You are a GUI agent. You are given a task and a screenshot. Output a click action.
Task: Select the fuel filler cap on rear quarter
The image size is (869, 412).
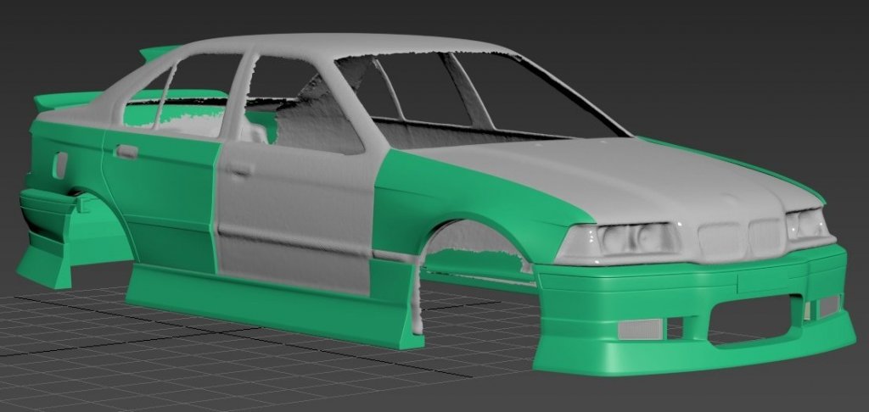click(x=59, y=164)
